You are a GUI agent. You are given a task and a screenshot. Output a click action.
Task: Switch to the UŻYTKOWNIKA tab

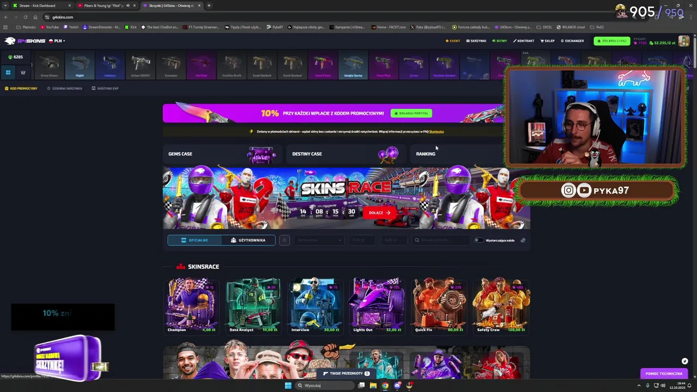point(248,240)
